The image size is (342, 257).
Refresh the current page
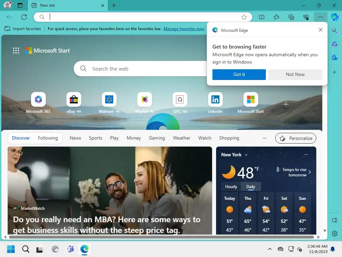click(24, 17)
